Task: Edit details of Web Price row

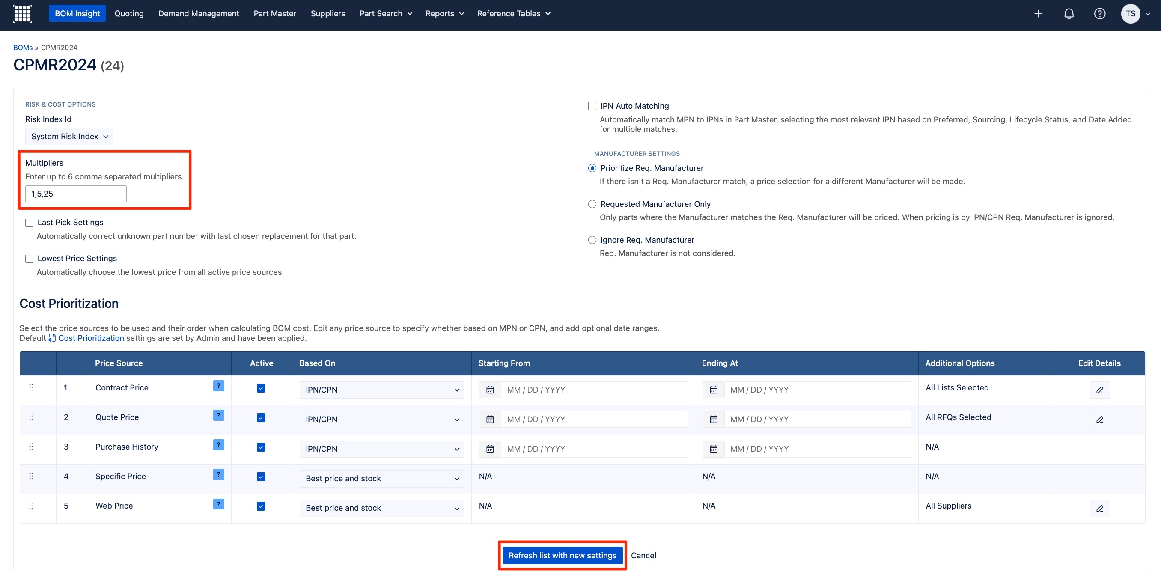Action: (1100, 509)
